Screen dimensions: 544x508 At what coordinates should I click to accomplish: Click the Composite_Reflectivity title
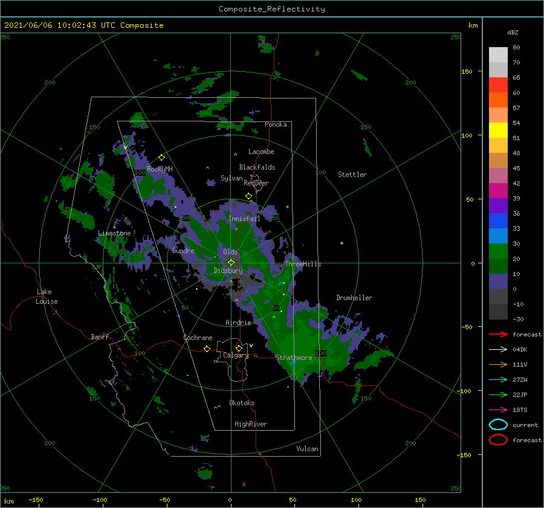pos(272,9)
